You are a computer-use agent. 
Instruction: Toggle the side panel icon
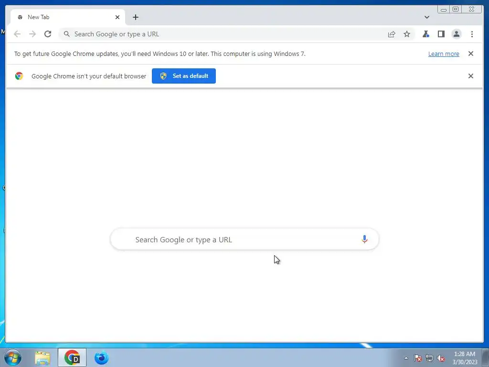tap(441, 34)
